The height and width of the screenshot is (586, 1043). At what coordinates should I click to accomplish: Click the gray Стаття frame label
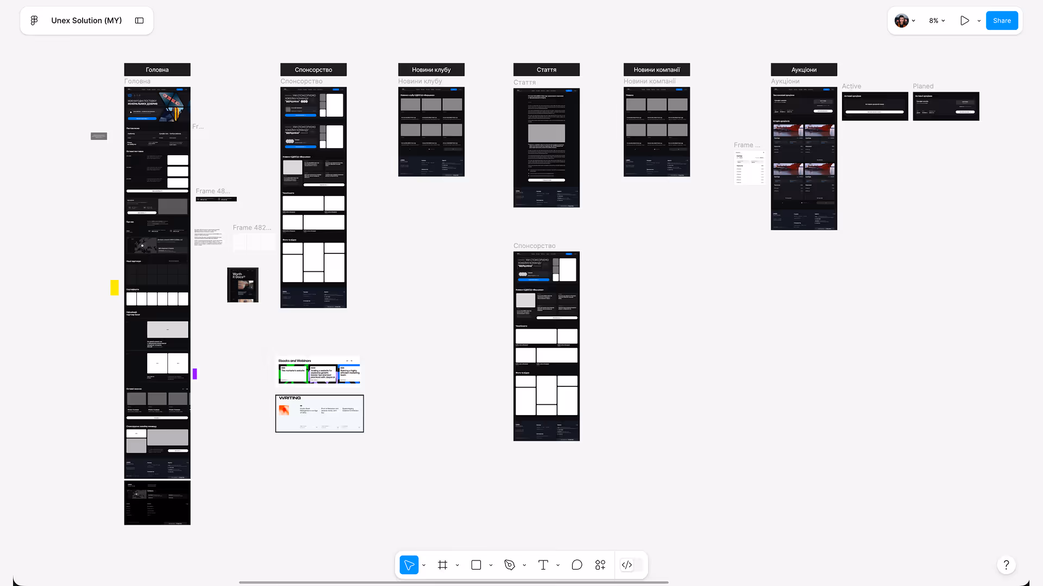pos(525,82)
